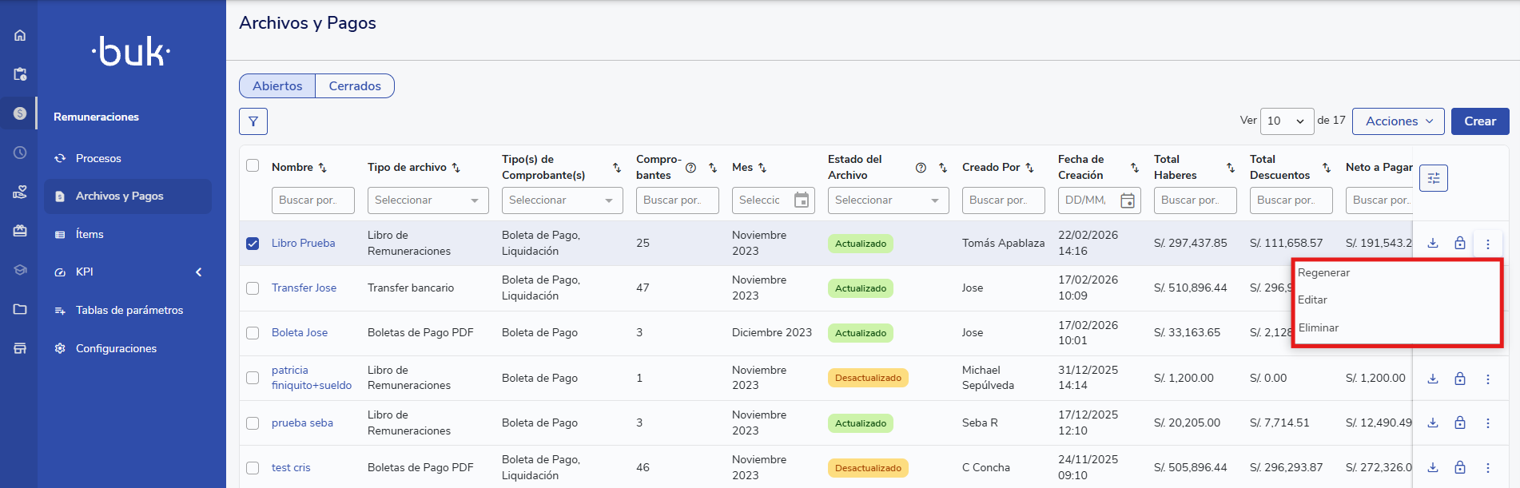Open the Boleta Jose link
1520x488 pixels.
pos(300,333)
